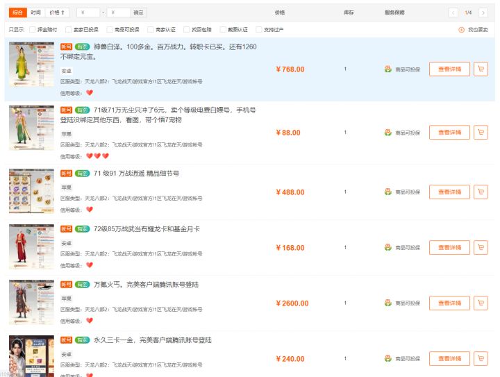This screenshot has height=377, width=500.
Task: Click the insurance icon in ¥488.00 row
Action: point(387,192)
